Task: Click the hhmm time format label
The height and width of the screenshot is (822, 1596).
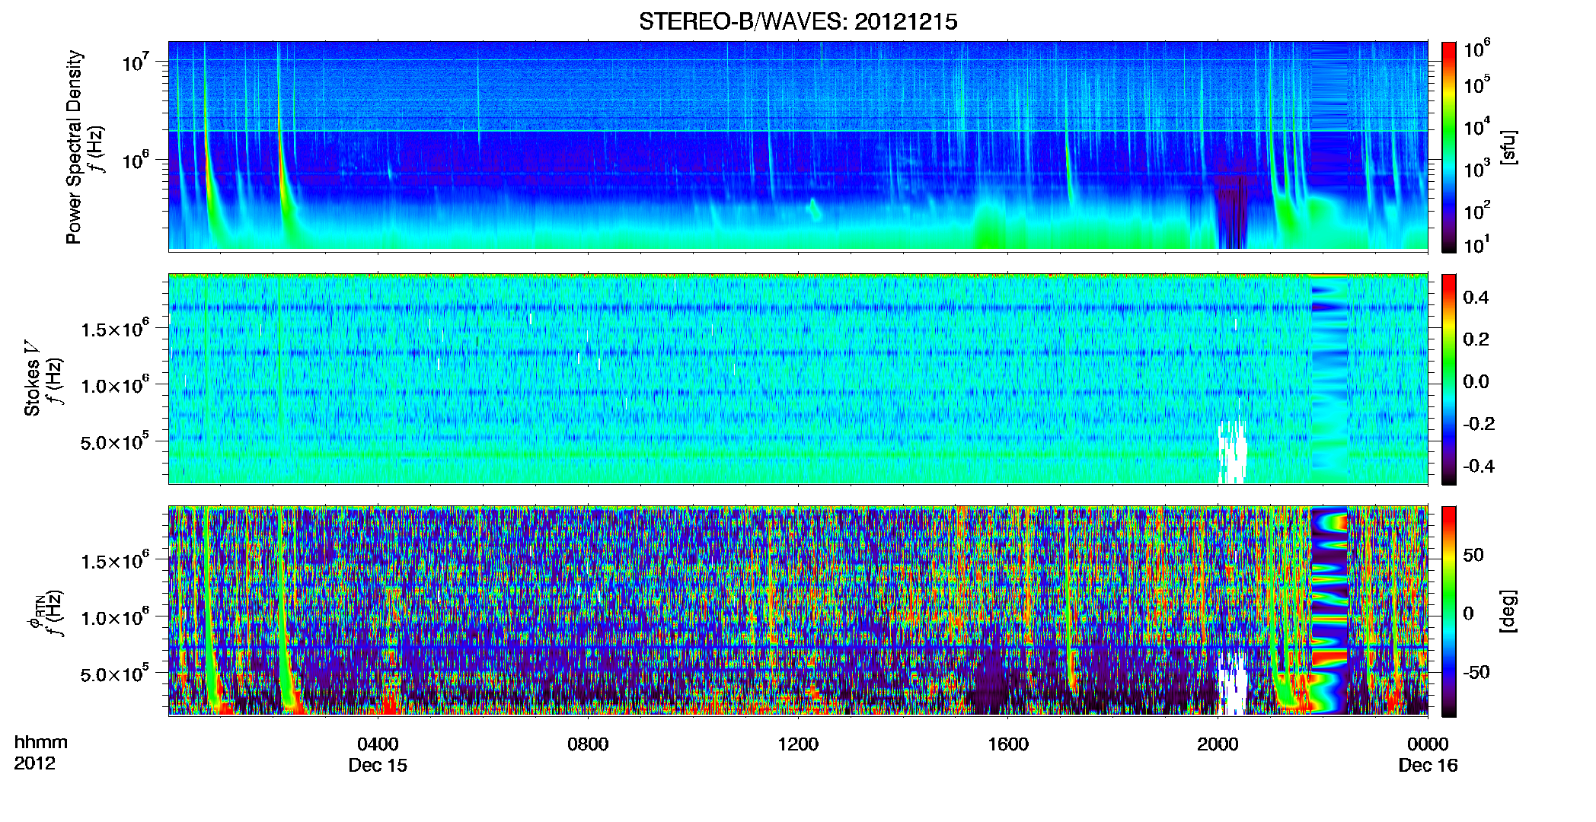Action: click(x=41, y=742)
